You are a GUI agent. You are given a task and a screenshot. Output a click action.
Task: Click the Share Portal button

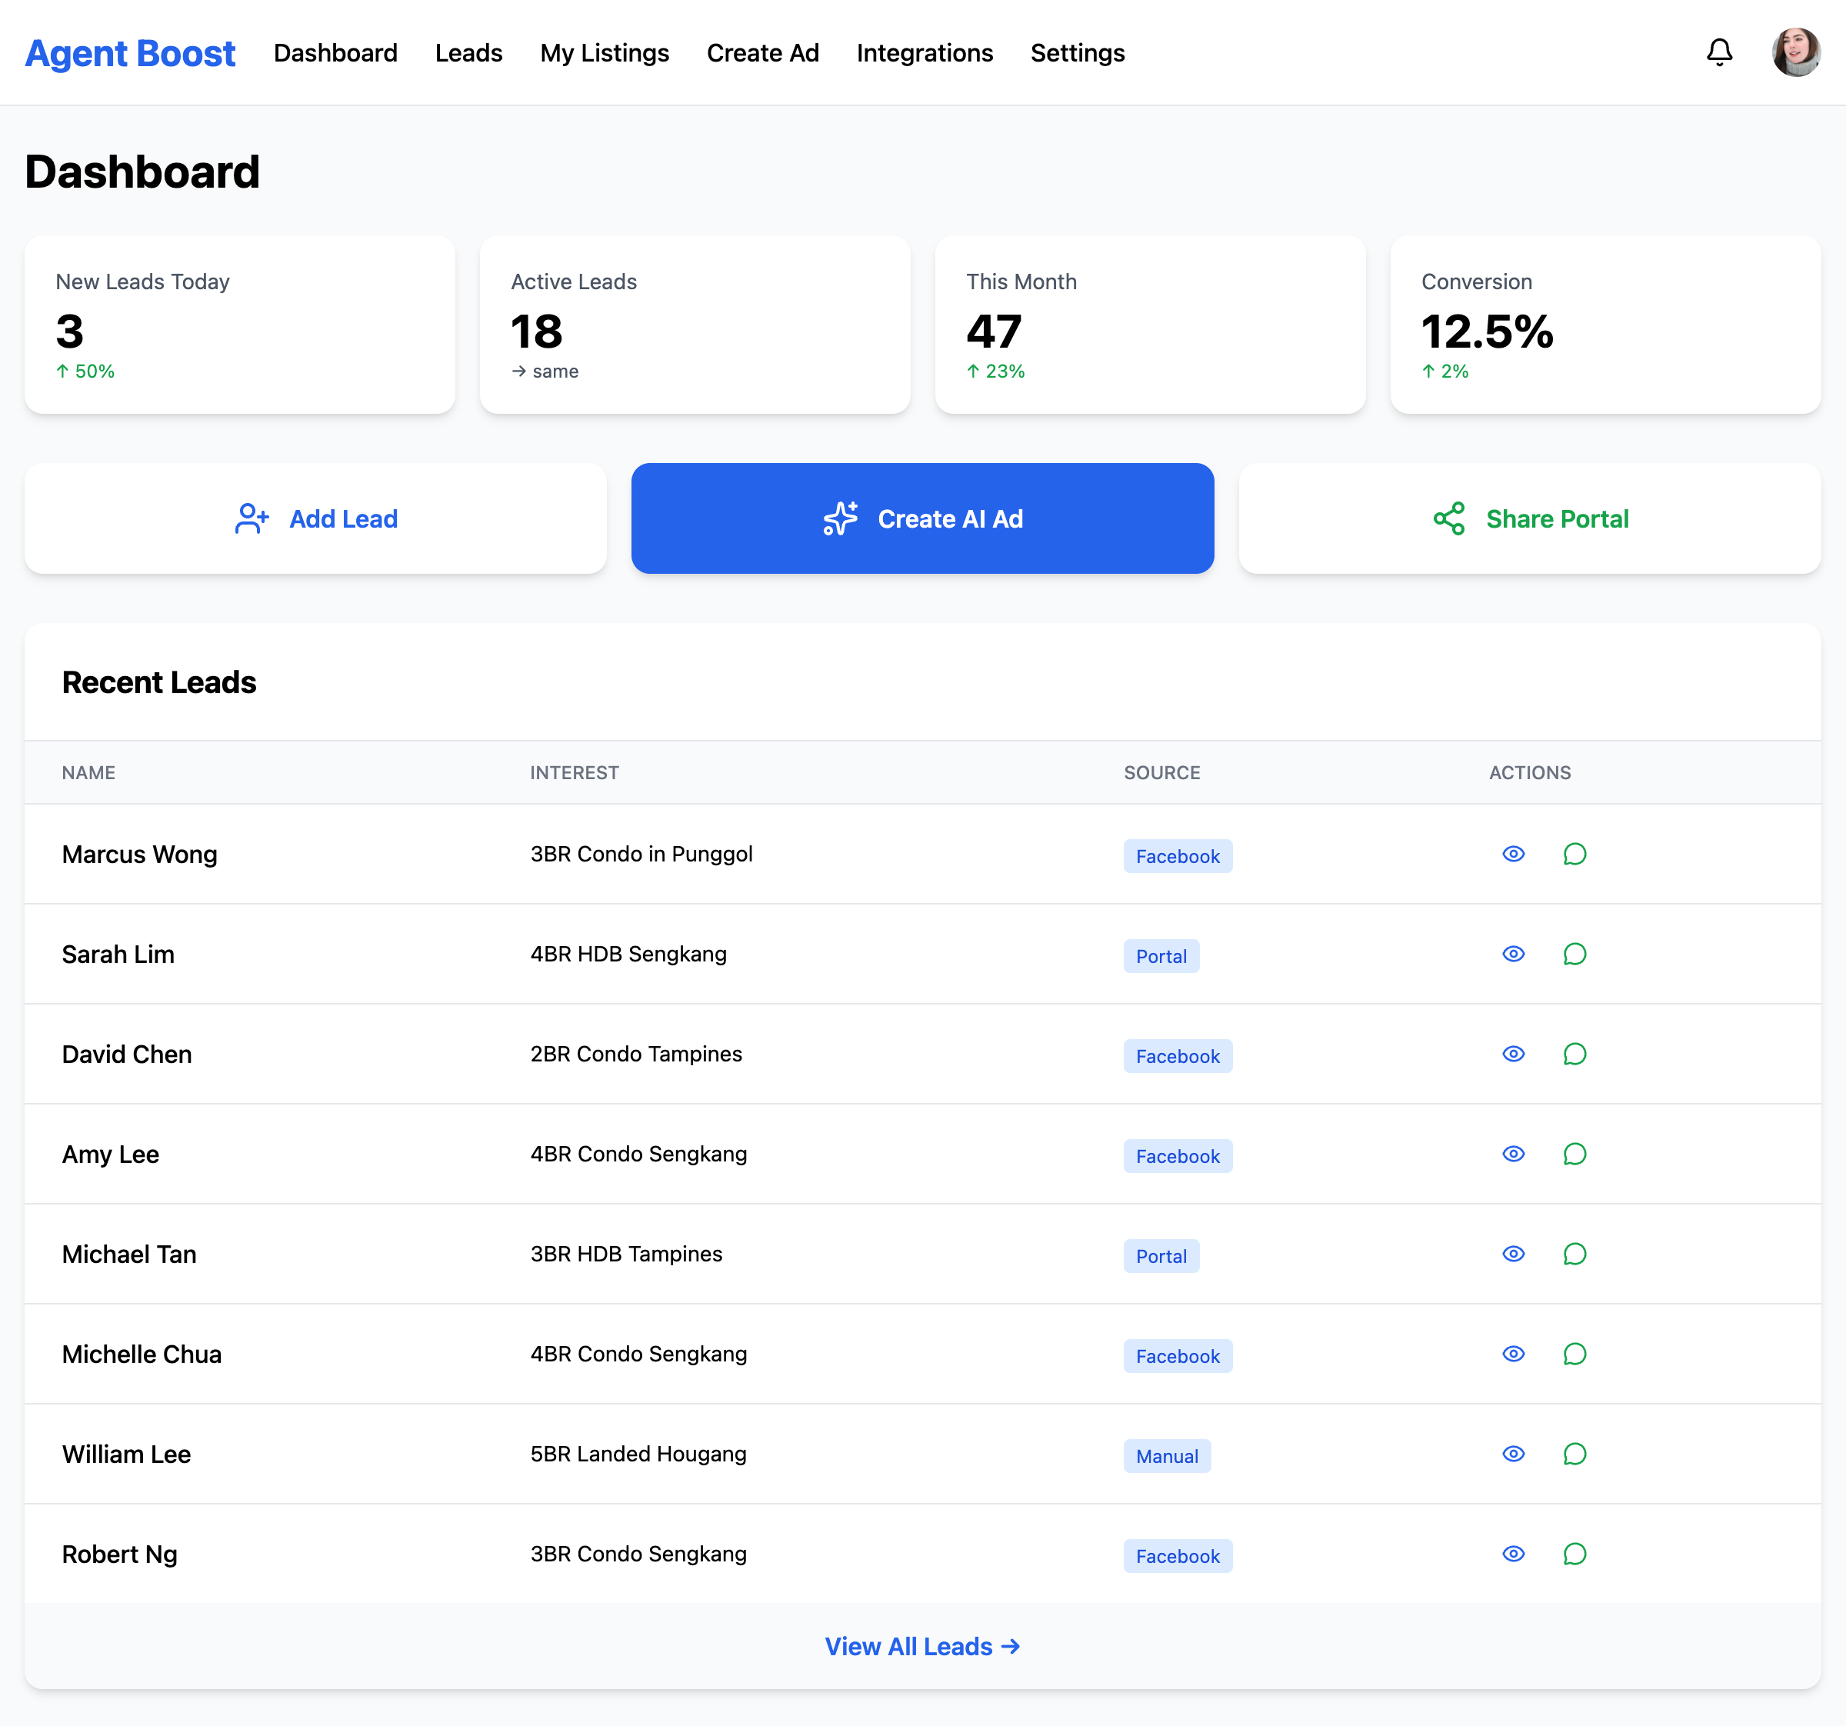click(x=1529, y=519)
